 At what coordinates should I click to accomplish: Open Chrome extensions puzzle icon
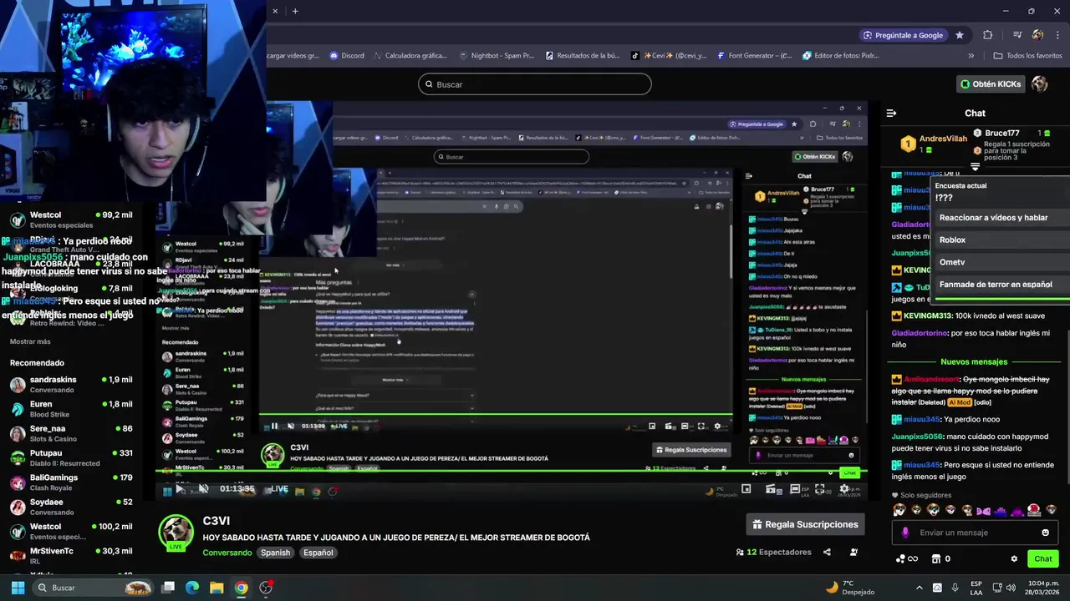(x=987, y=35)
